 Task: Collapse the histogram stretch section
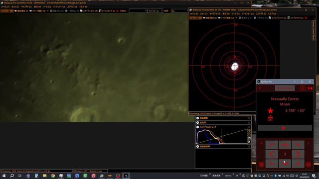click(x=197, y=127)
